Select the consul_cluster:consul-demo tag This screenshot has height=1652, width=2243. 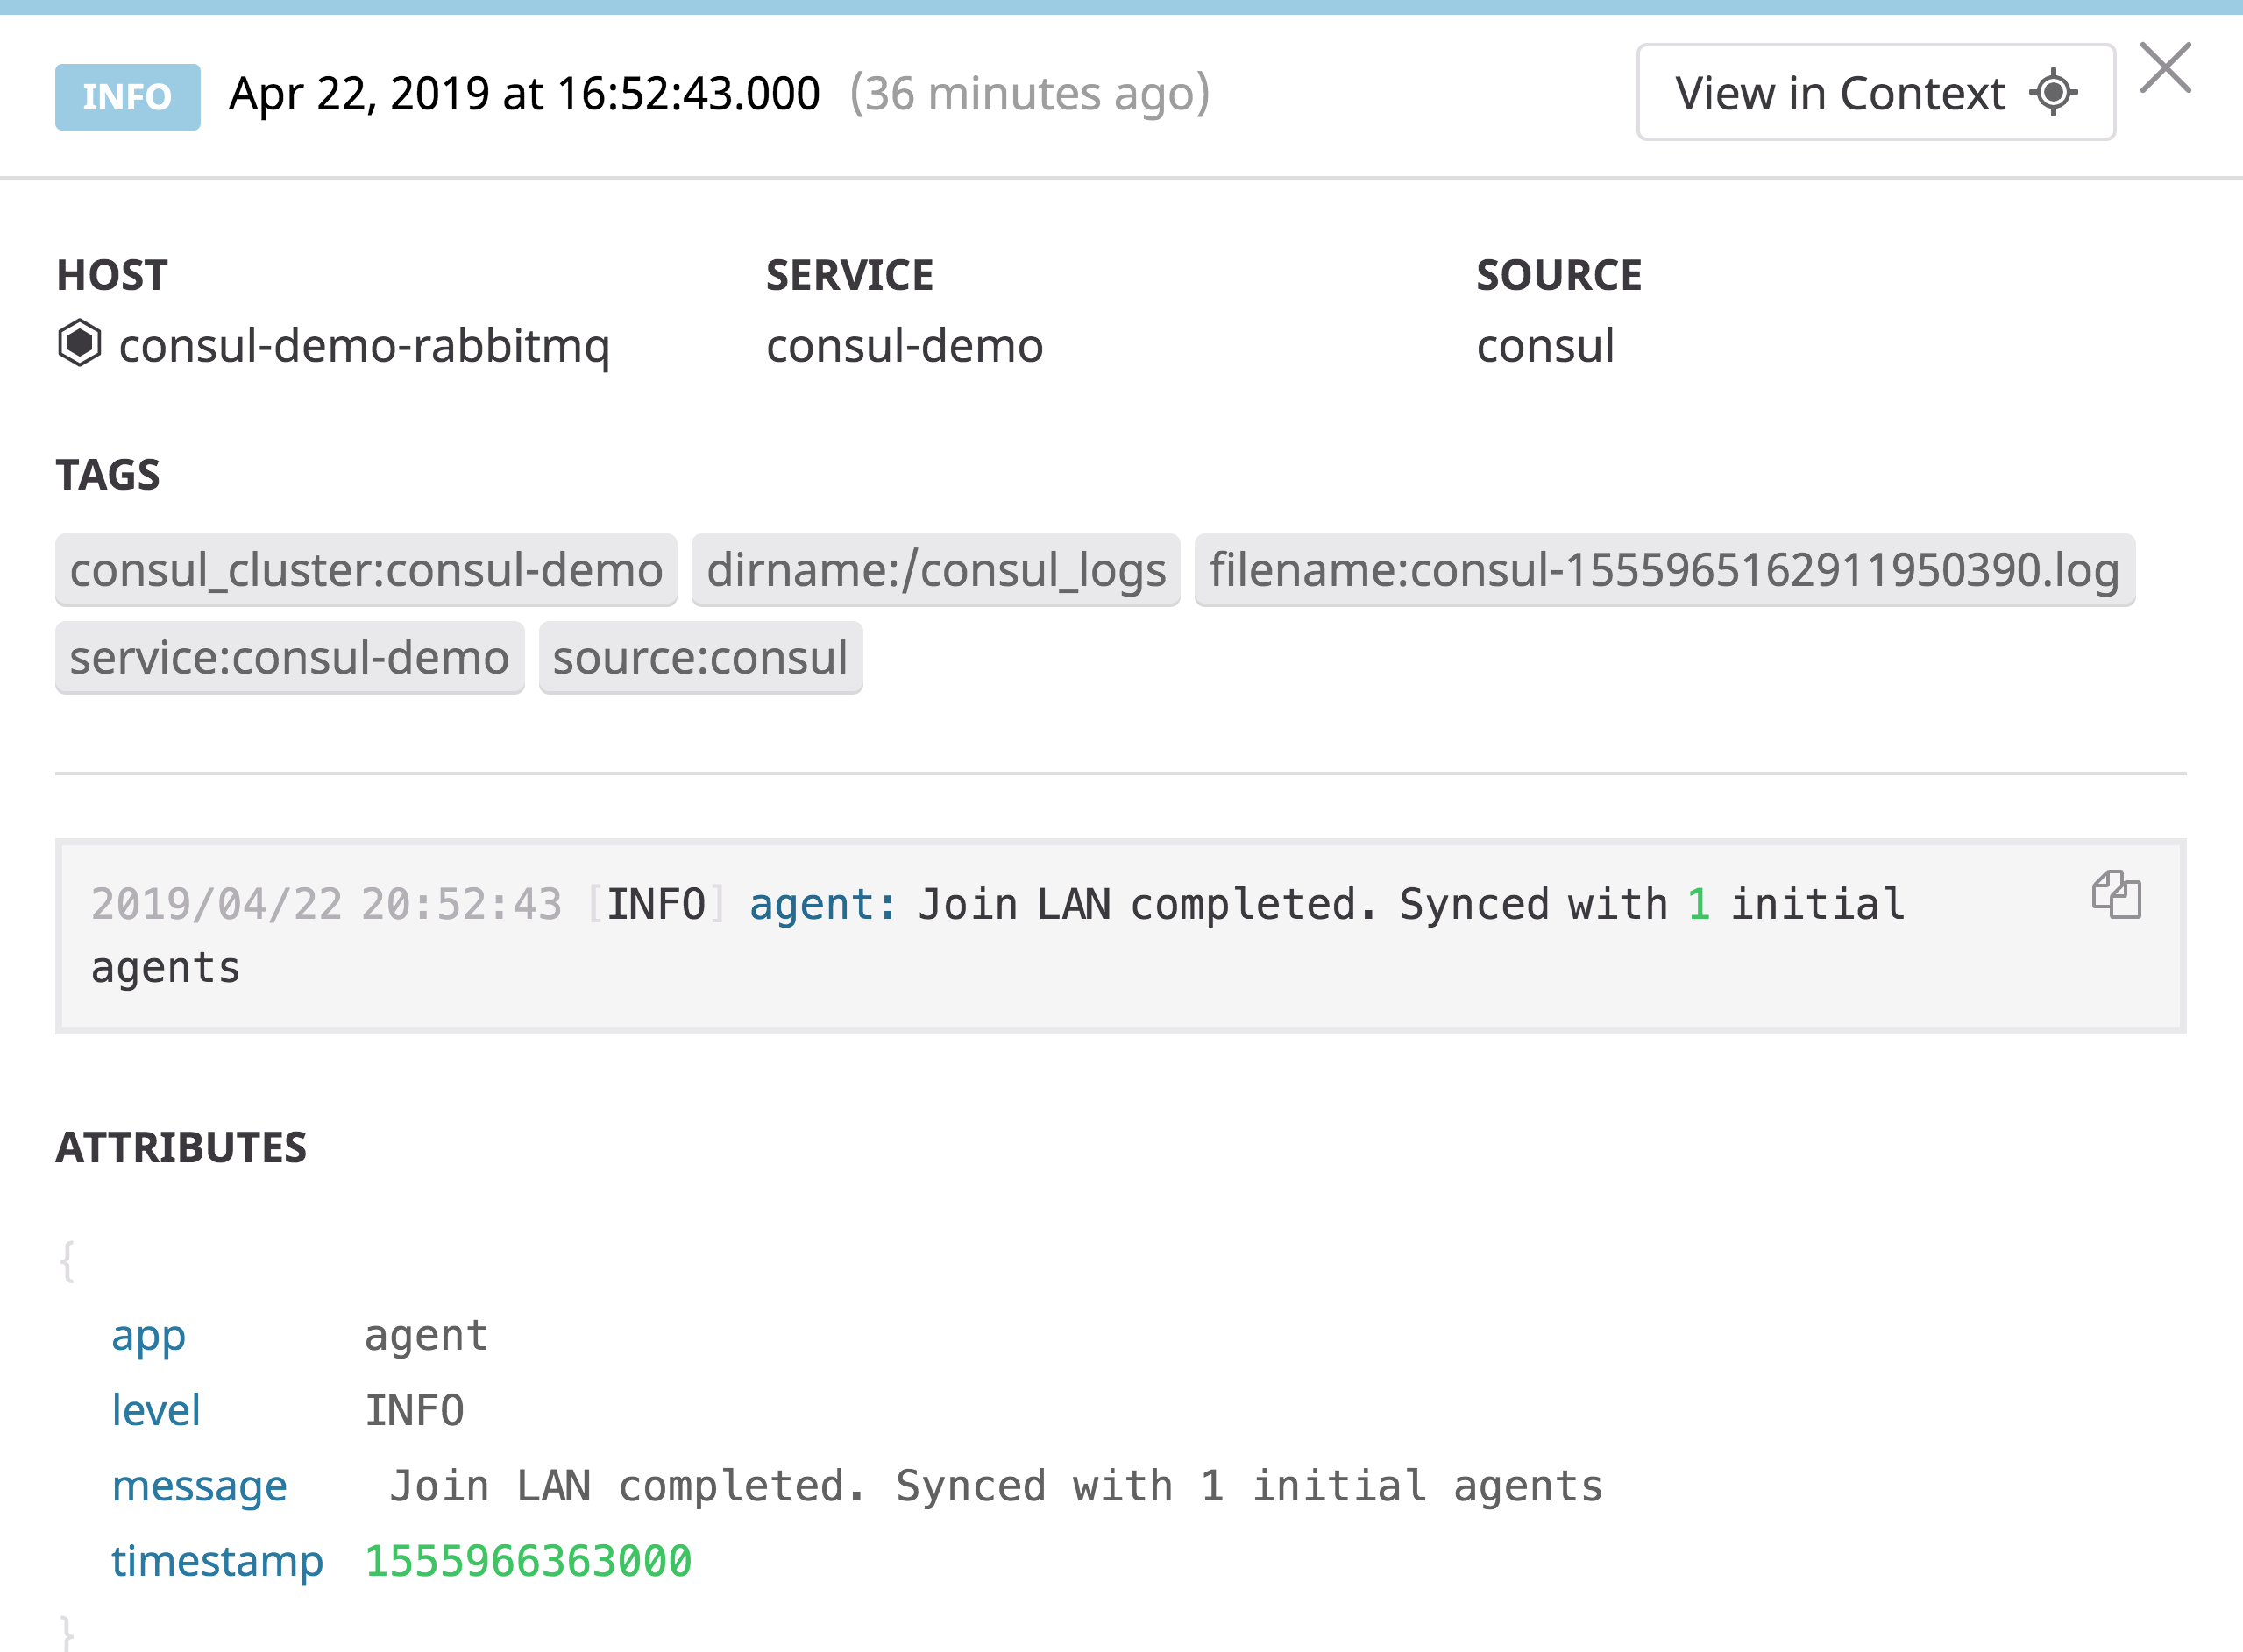[366, 569]
